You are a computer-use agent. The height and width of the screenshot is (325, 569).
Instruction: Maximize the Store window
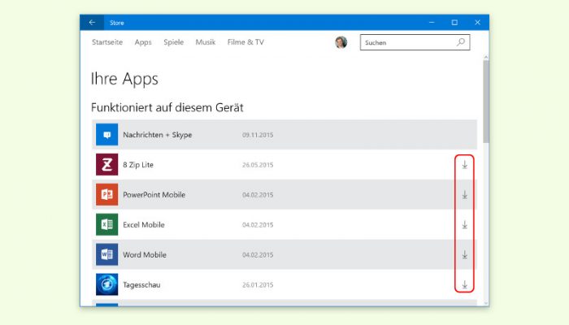(454, 23)
